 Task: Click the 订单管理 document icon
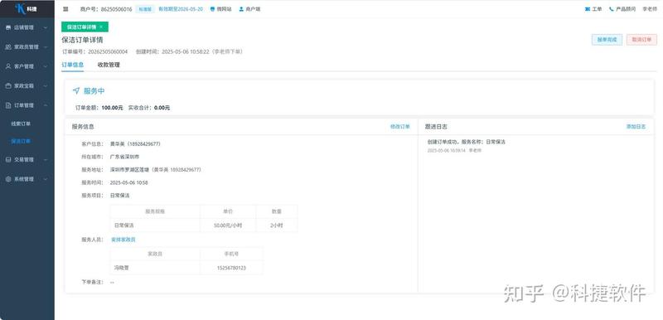click(8, 105)
